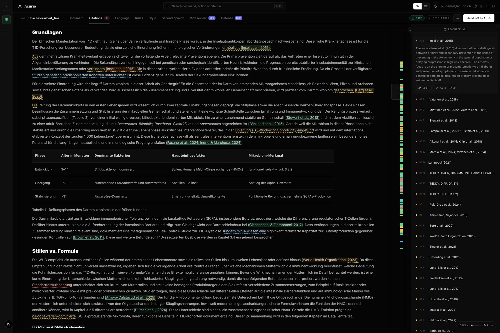Expand citation #156 Lampousi (2021)
The image size is (500, 333).
click(x=454, y=163)
